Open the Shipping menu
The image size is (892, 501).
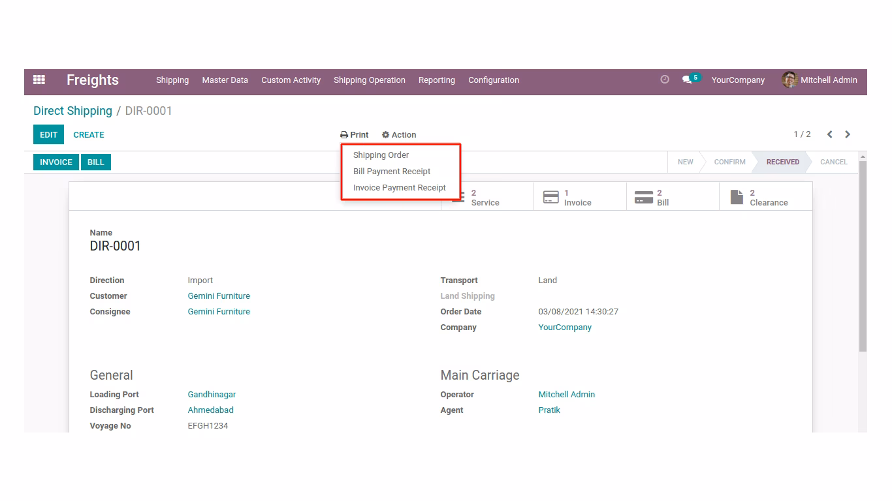tap(172, 80)
